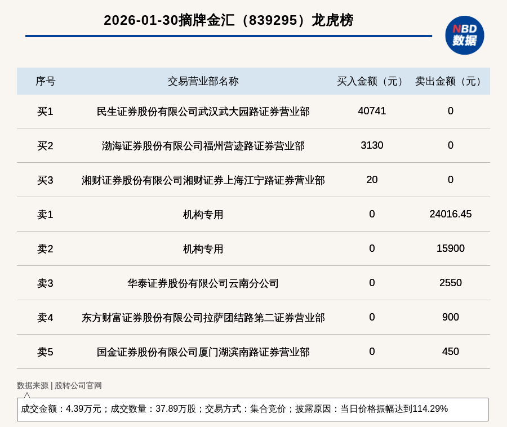Click the 15900 sell amount value
Viewport: 507px width, 427px height.
pos(450,248)
